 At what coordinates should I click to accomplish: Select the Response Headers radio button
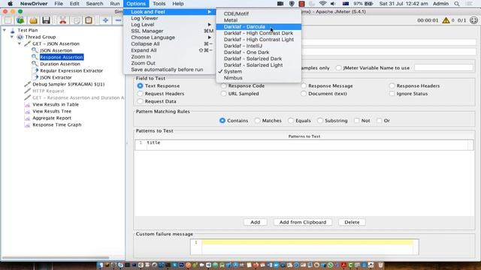[x=392, y=85]
